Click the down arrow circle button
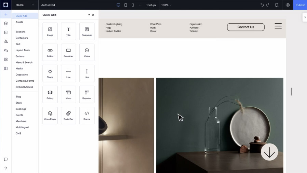This screenshot has height=173, width=307. pos(269,152)
